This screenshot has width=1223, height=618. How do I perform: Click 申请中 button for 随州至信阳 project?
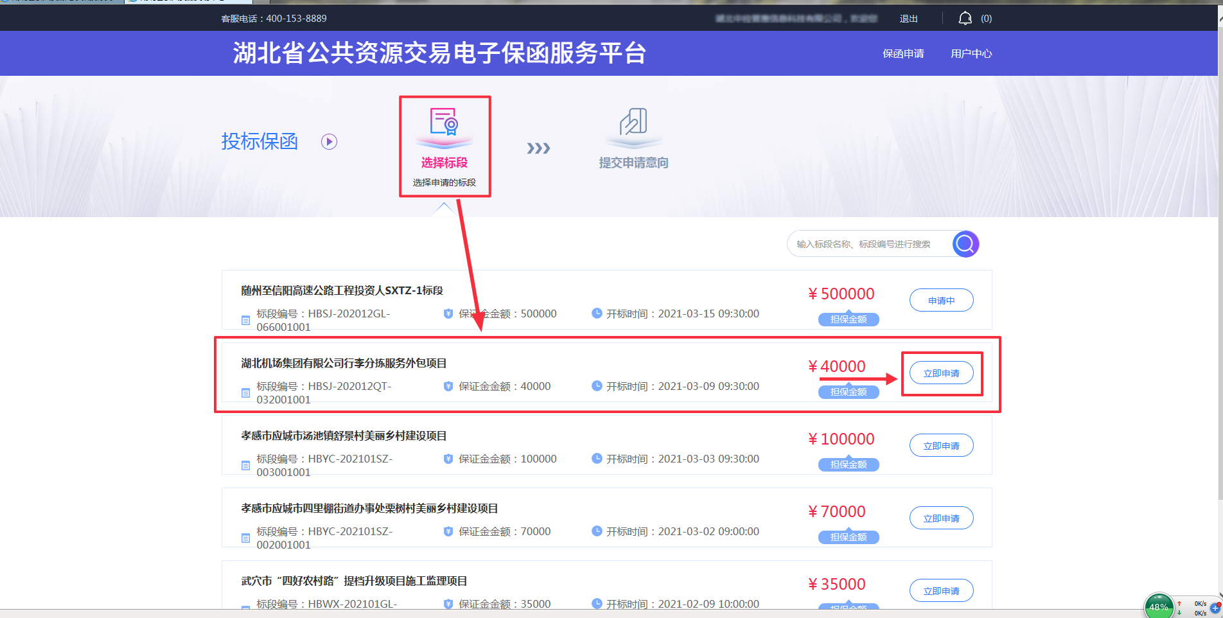pyautogui.click(x=941, y=301)
